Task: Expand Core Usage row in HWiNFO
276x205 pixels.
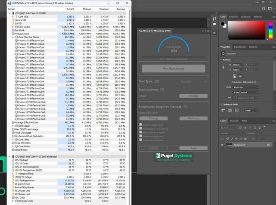Action: pos(13,126)
